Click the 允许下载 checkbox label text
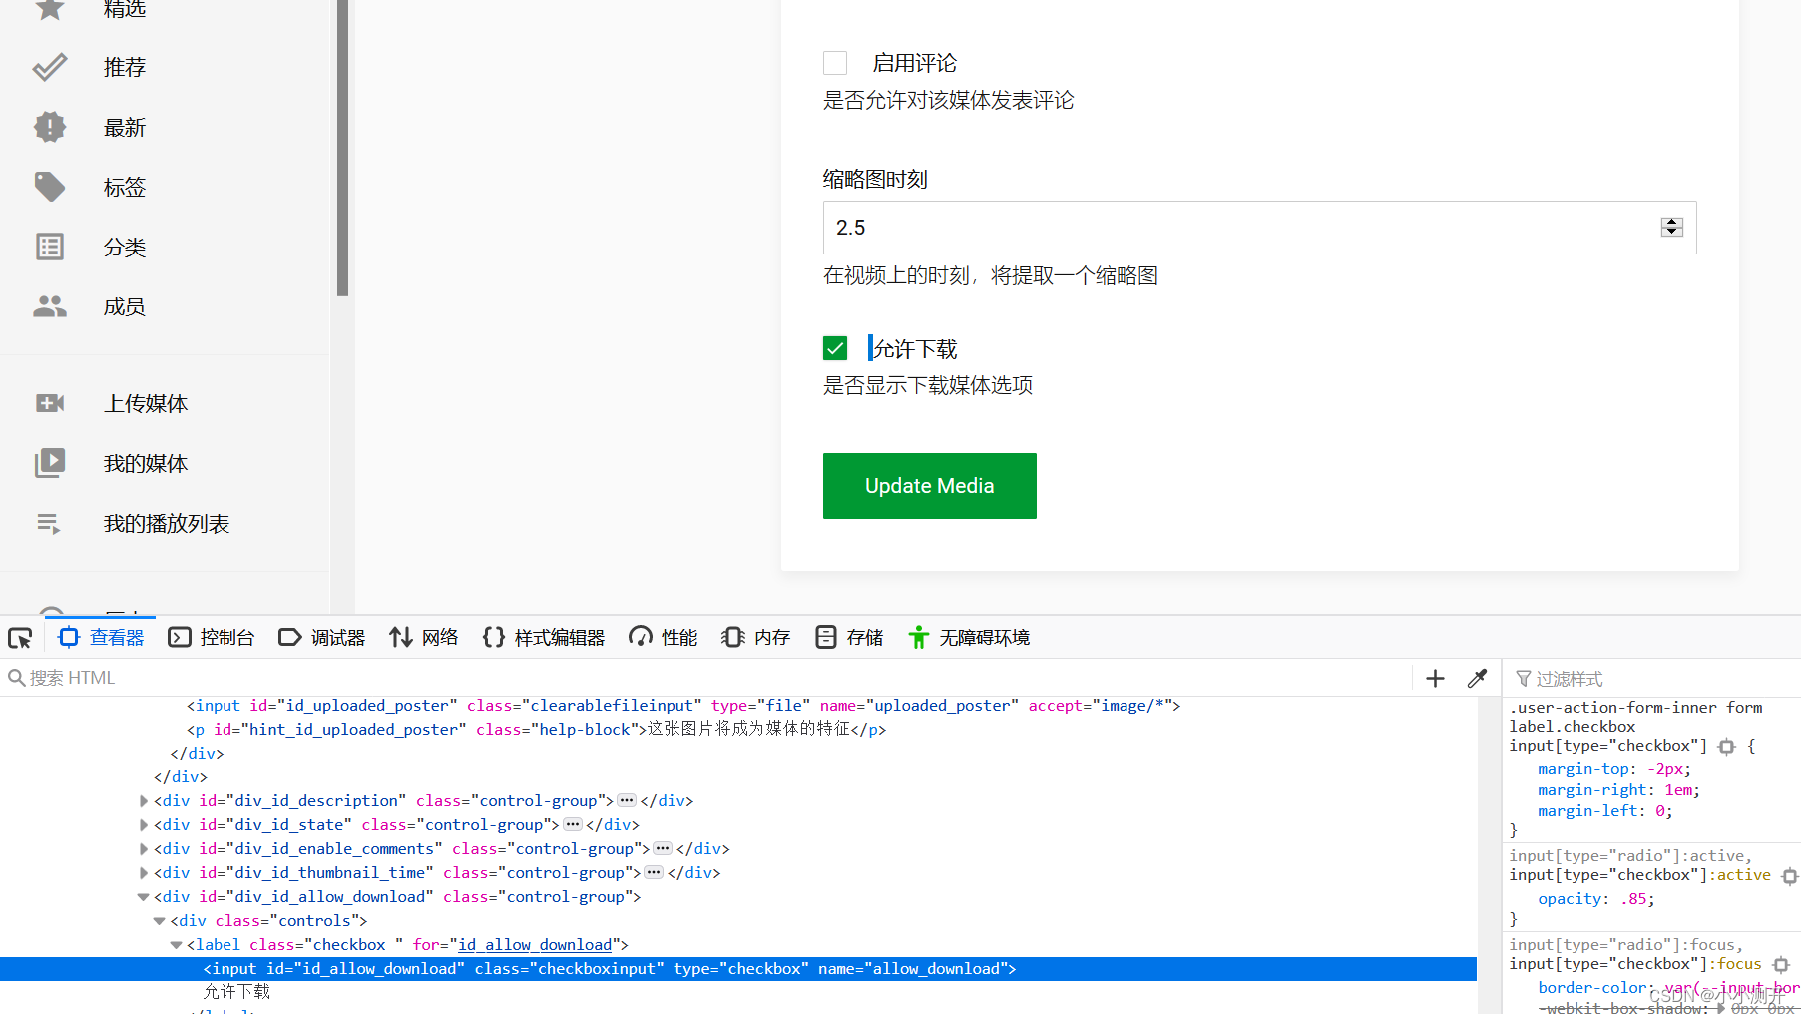This screenshot has height=1014, width=1801. coord(915,348)
